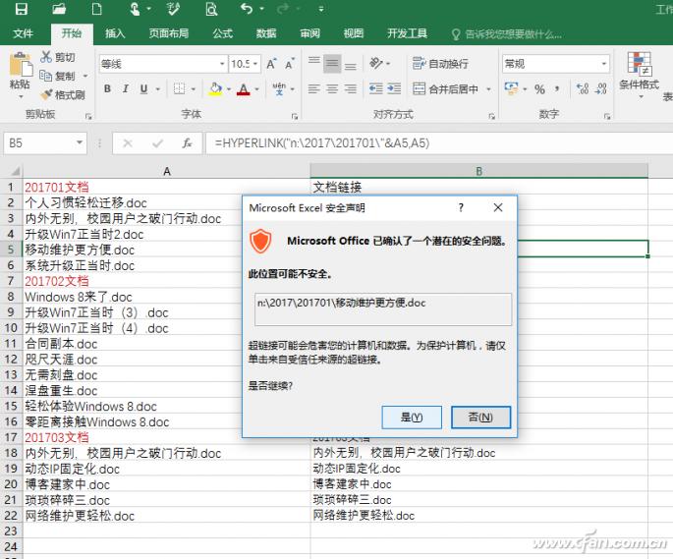Select cell A8 Windows 8来了.doc
This screenshot has width=673, height=559.
point(166,297)
